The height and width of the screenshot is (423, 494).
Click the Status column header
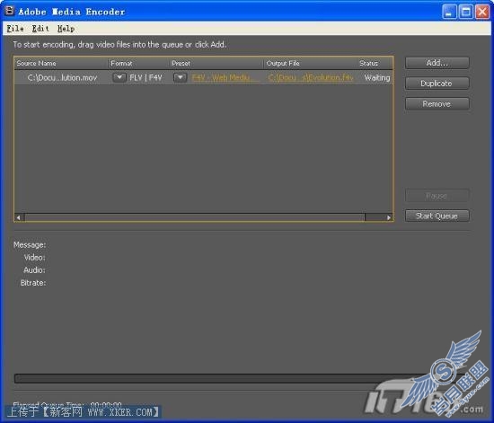pyautogui.click(x=375, y=63)
